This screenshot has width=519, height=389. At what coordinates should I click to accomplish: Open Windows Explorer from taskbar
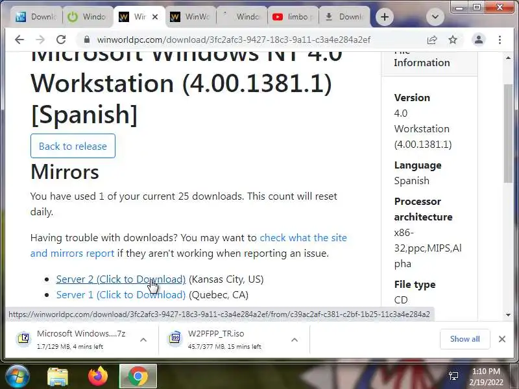58,377
